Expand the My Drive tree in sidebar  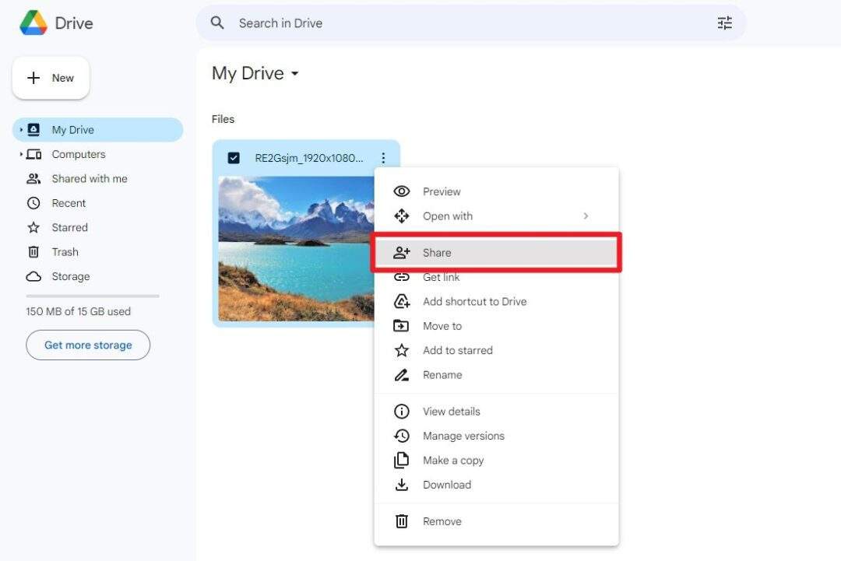click(x=21, y=130)
